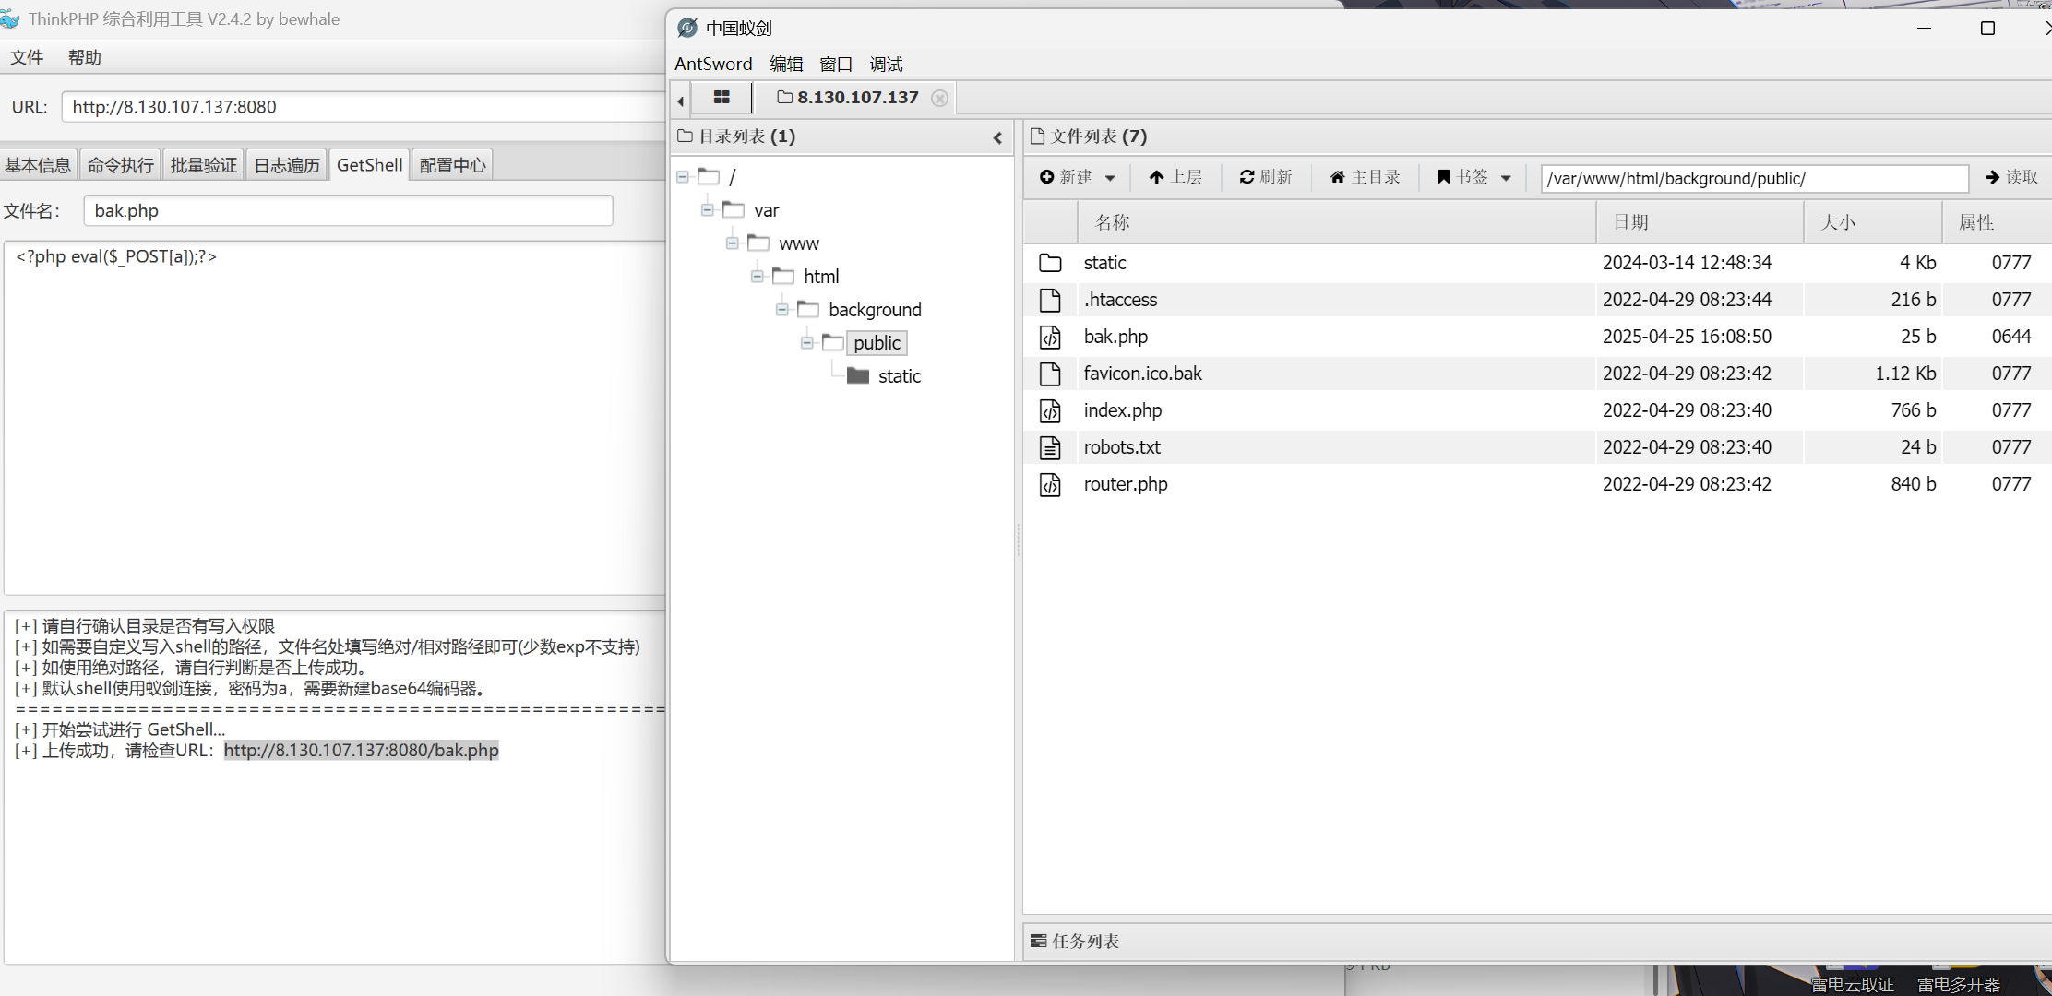Image resolution: width=2052 pixels, height=996 pixels.
Task: Select the static folder in directory tree
Action: (899, 376)
